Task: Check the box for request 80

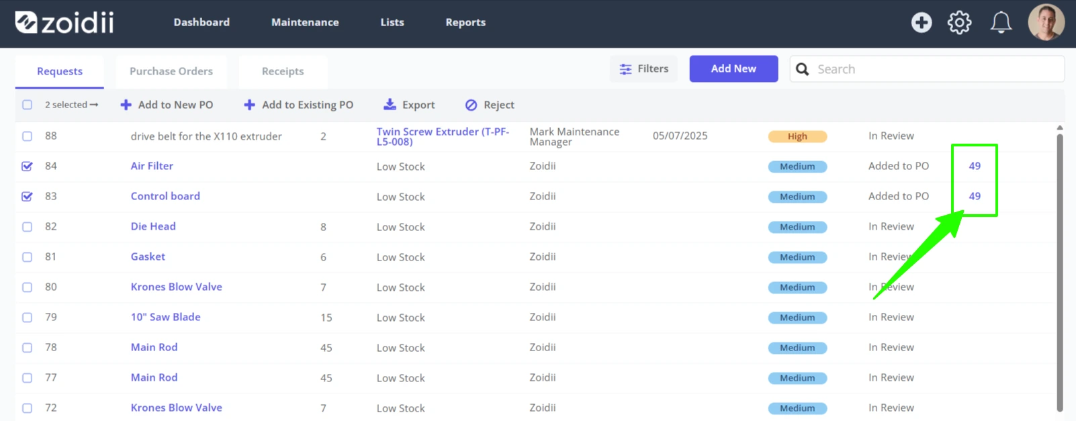Action: tap(27, 287)
